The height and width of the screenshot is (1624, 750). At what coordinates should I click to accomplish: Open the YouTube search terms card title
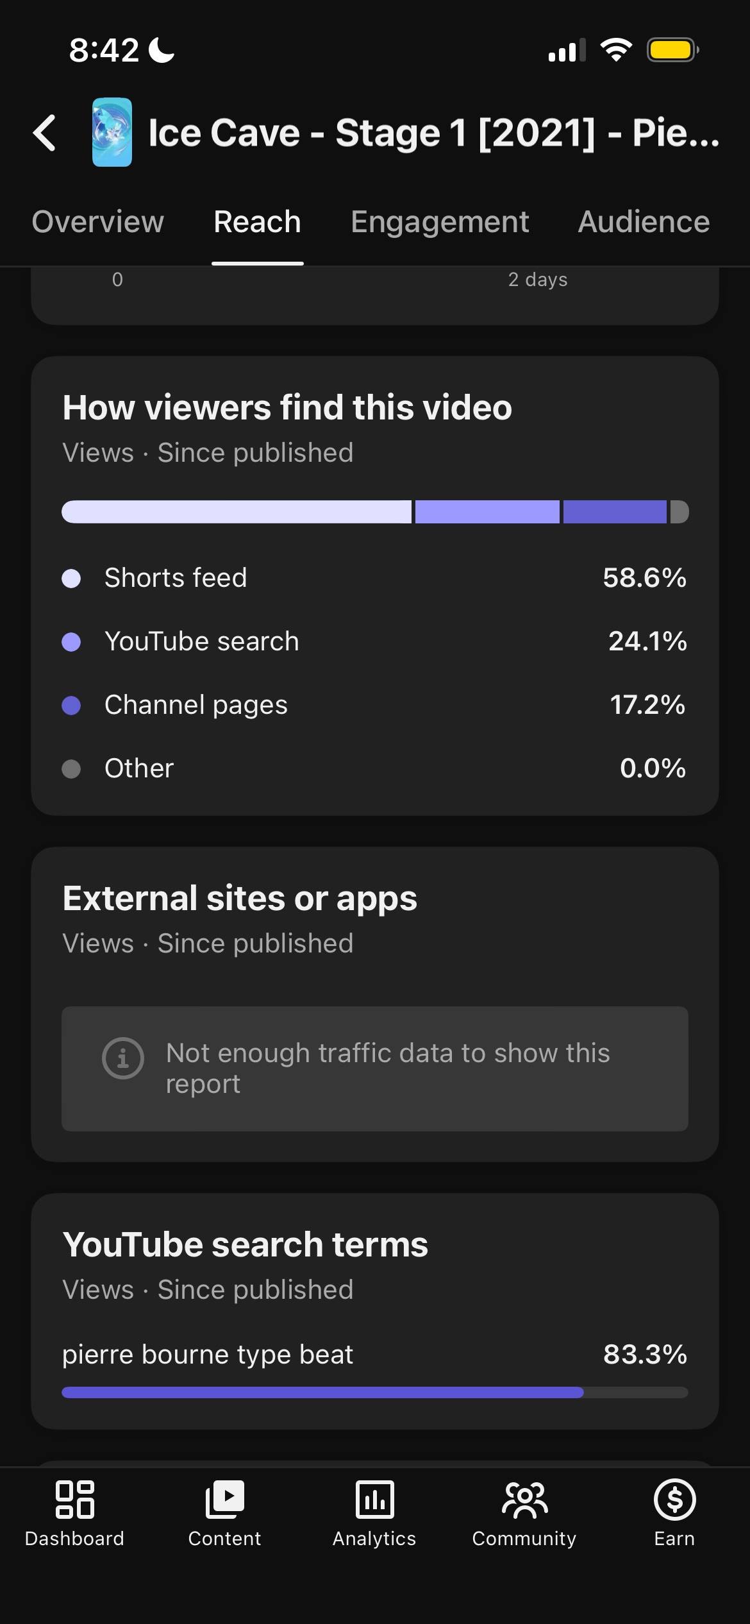click(x=245, y=1245)
